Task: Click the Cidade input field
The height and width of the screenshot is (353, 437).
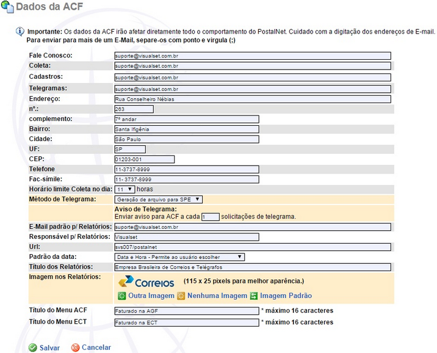Action: [187, 139]
